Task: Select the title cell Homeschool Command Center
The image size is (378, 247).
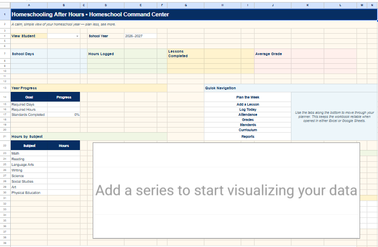Action: (x=194, y=14)
